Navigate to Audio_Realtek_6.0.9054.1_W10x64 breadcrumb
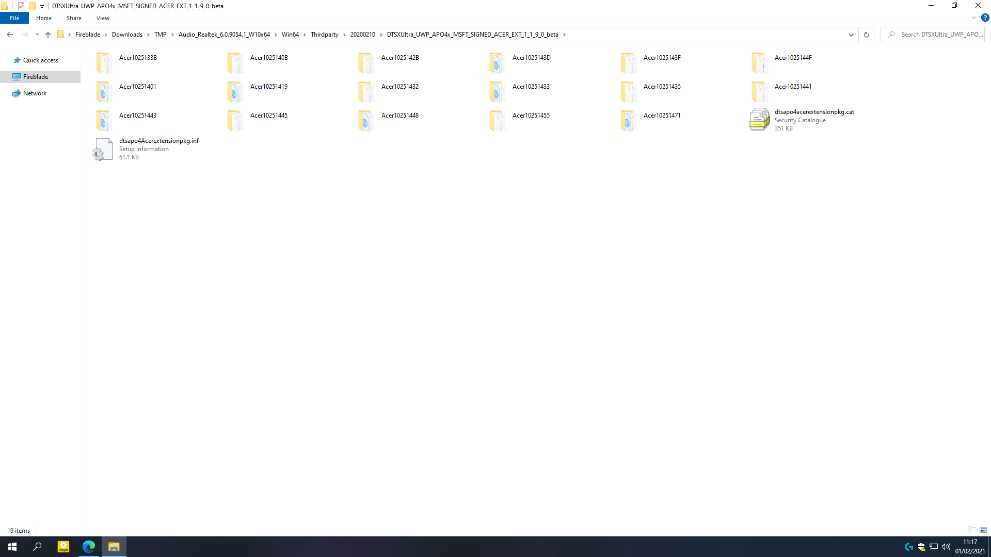991x557 pixels. click(x=224, y=35)
